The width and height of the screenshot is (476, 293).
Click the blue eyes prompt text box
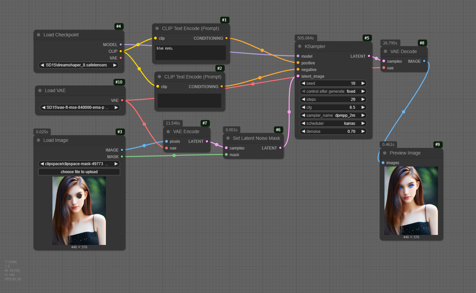click(x=190, y=53)
